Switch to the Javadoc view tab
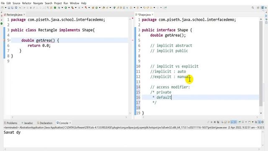 tap(27, 123)
